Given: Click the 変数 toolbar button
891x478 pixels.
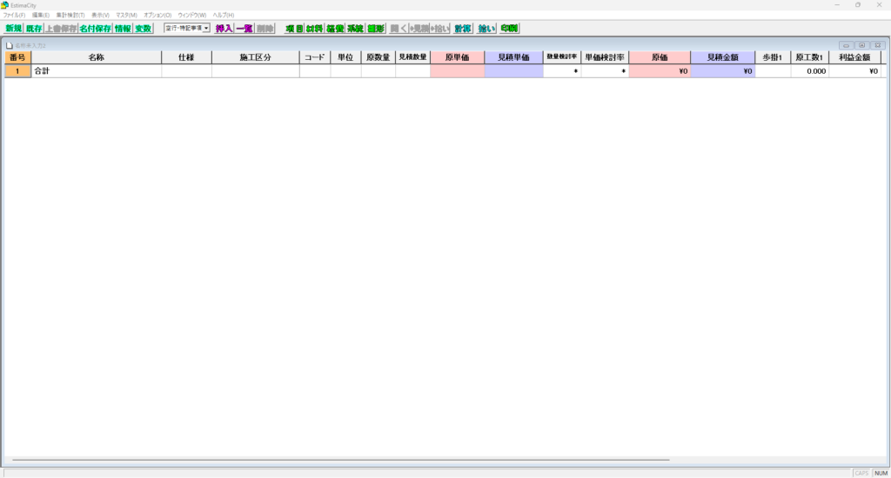Looking at the screenshot, I should (x=144, y=29).
